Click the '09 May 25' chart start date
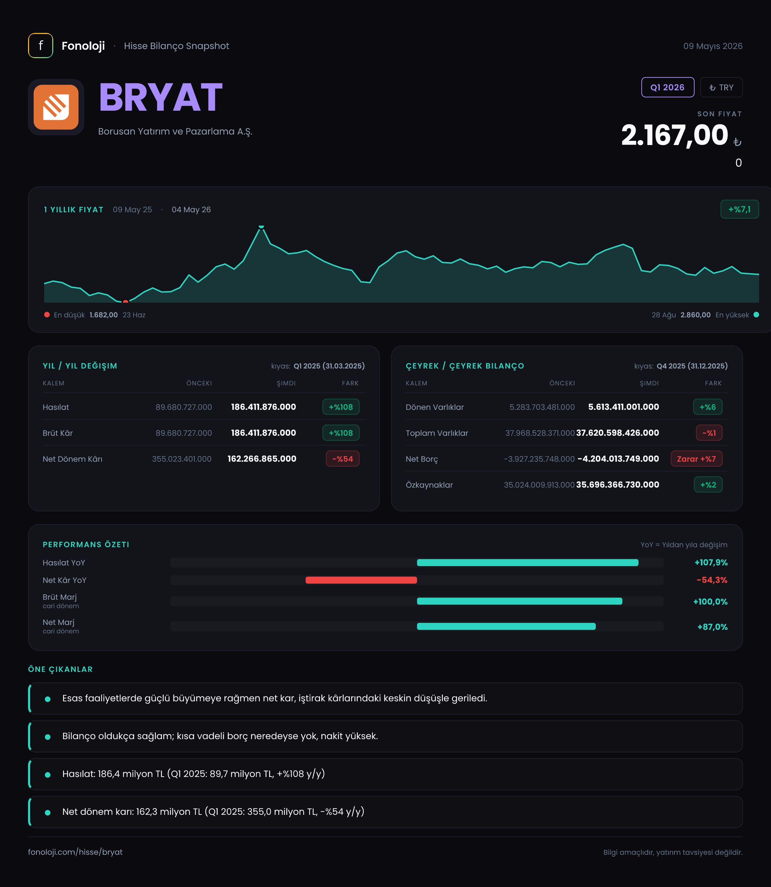The width and height of the screenshot is (771, 887). pos(132,209)
